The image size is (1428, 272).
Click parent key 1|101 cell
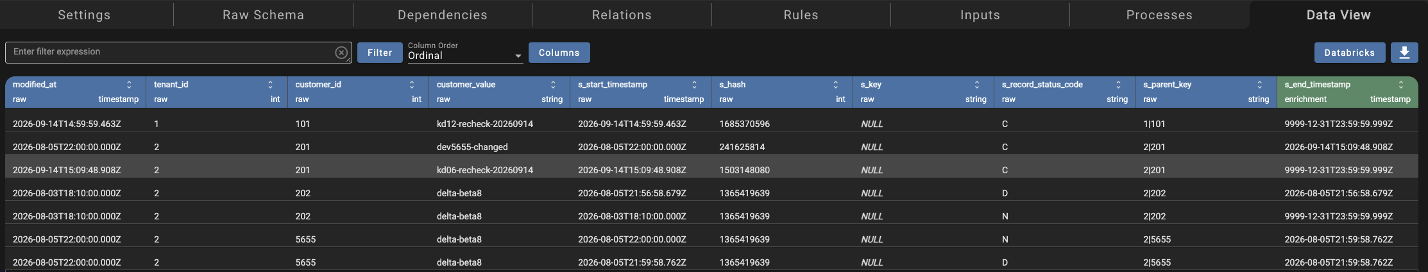tap(1154, 124)
